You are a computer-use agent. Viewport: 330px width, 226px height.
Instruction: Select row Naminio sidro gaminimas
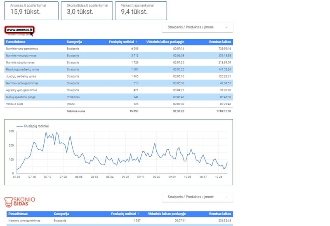[x=118, y=83]
